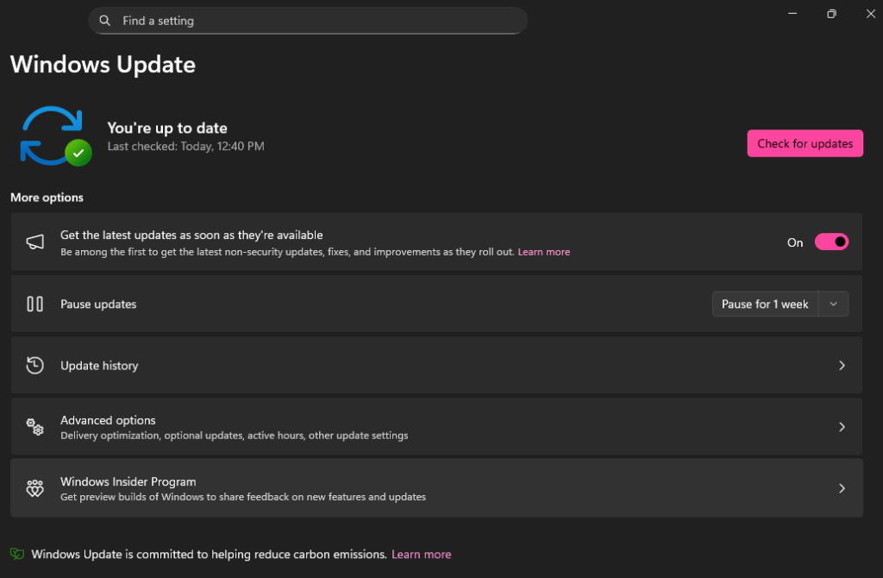Open Learn more link about carbon emissions

click(421, 554)
